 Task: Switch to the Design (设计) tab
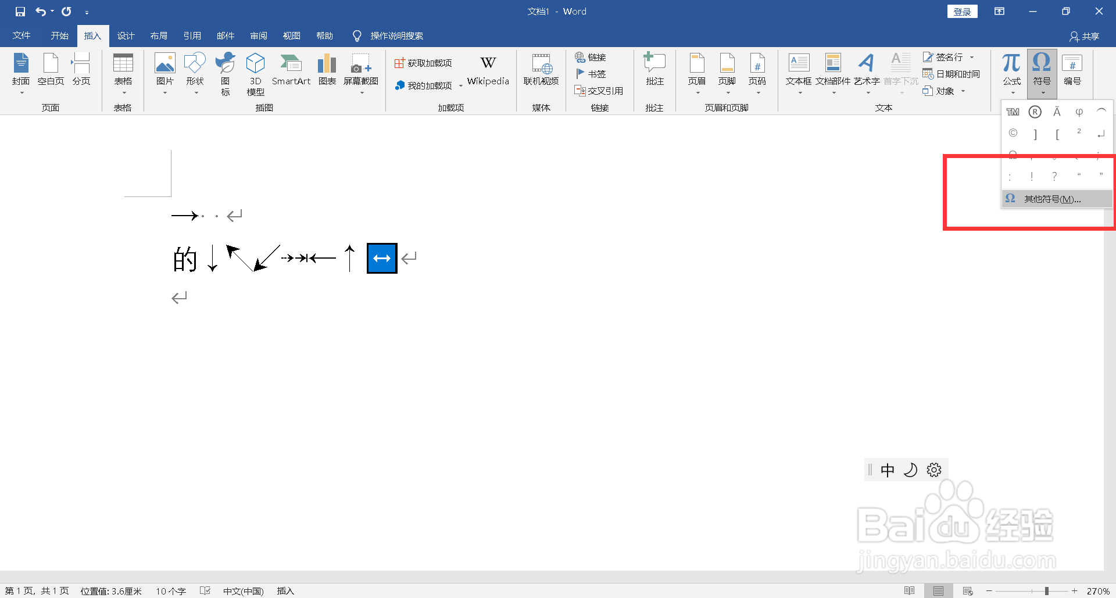pos(126,35)
